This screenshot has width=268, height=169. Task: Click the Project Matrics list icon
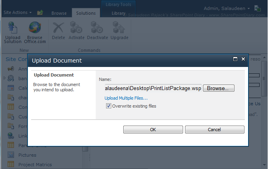[11, 165]
